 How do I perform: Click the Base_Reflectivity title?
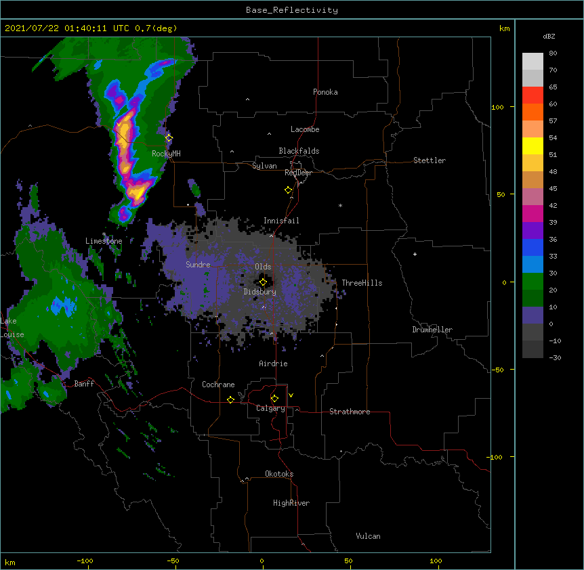(292, 10)
